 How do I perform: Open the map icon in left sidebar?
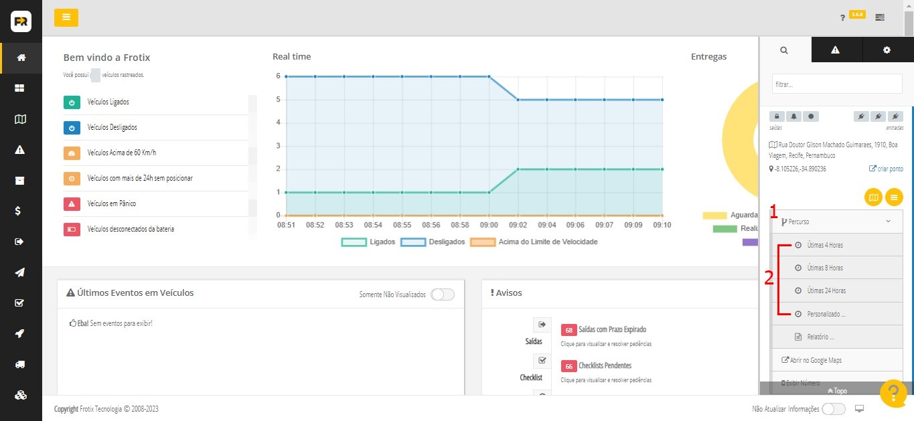pyautogui.click(x=21, y=119)
